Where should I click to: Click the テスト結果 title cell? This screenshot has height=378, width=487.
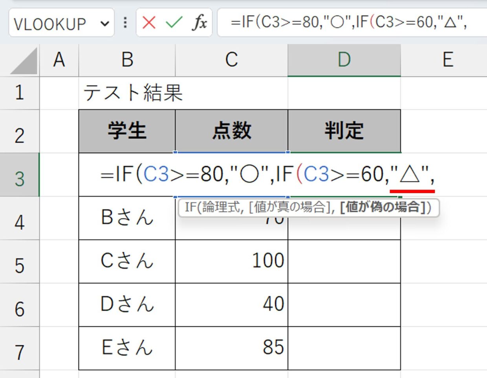point(133,93)
